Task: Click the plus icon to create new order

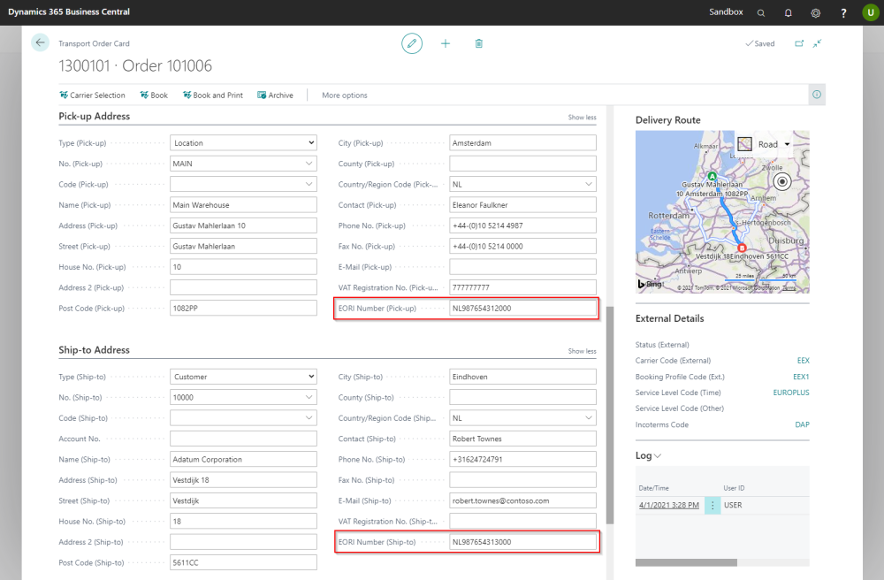Action: pos(446,43)
